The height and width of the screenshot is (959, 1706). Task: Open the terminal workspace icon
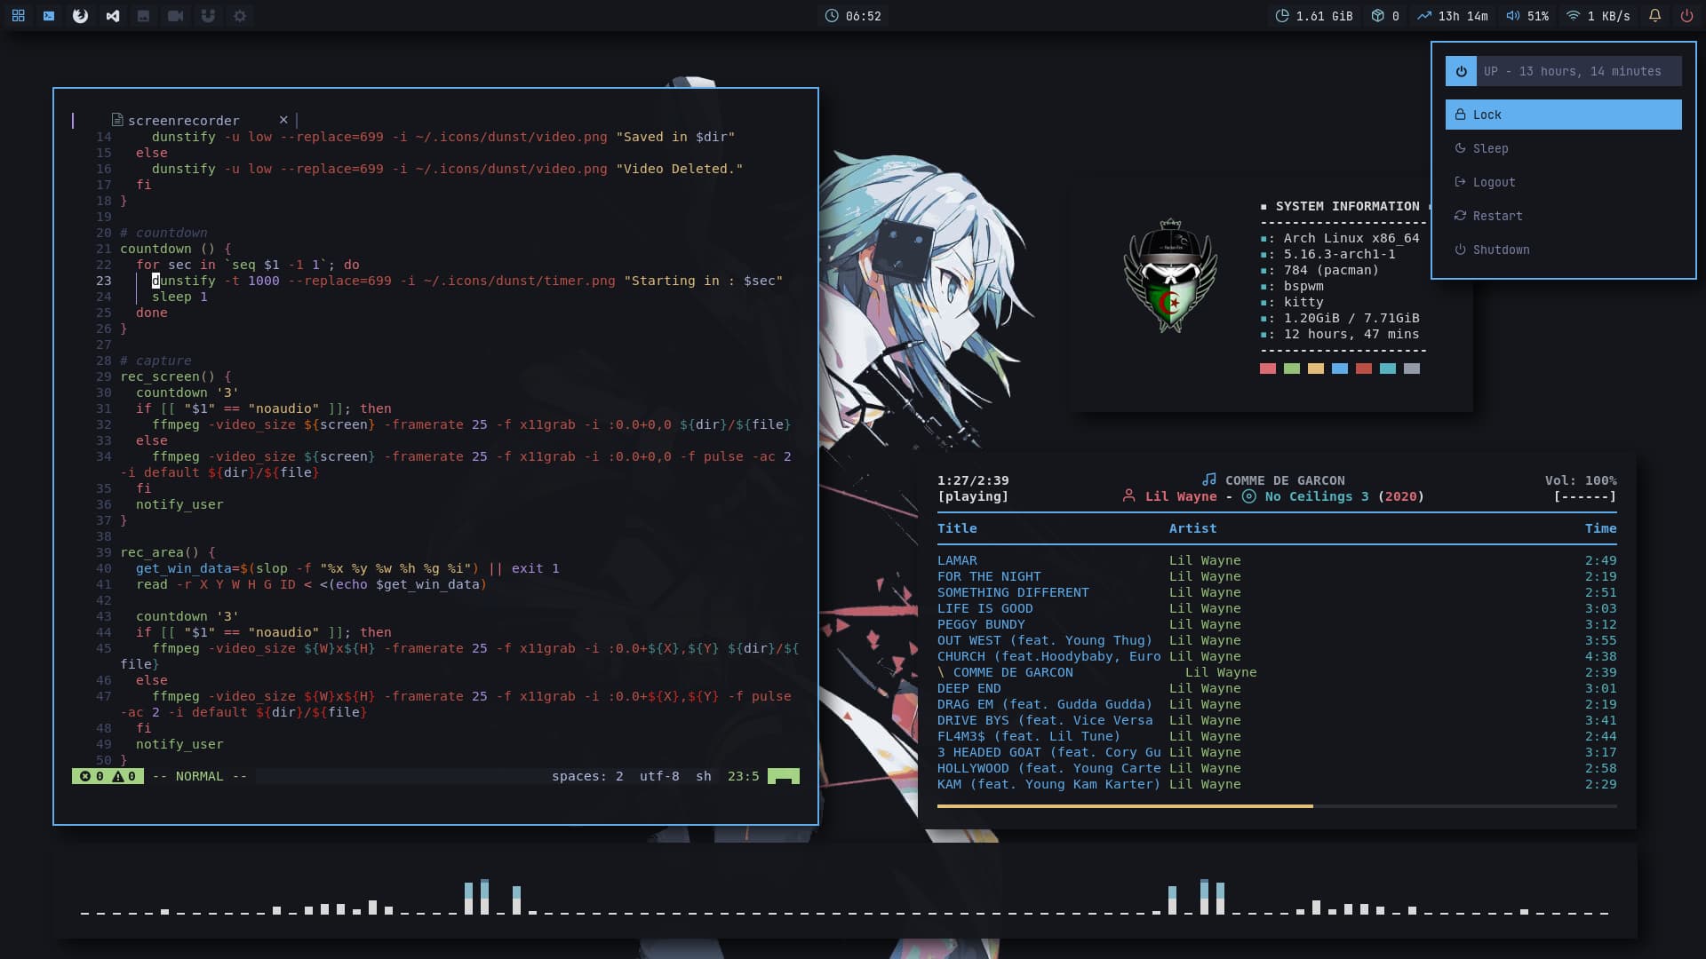click(49, 16)
